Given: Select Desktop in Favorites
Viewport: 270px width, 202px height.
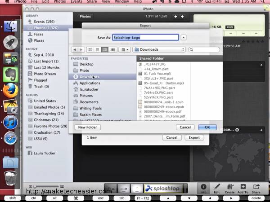Looking at the screenshot, I should tap(103, 64).
